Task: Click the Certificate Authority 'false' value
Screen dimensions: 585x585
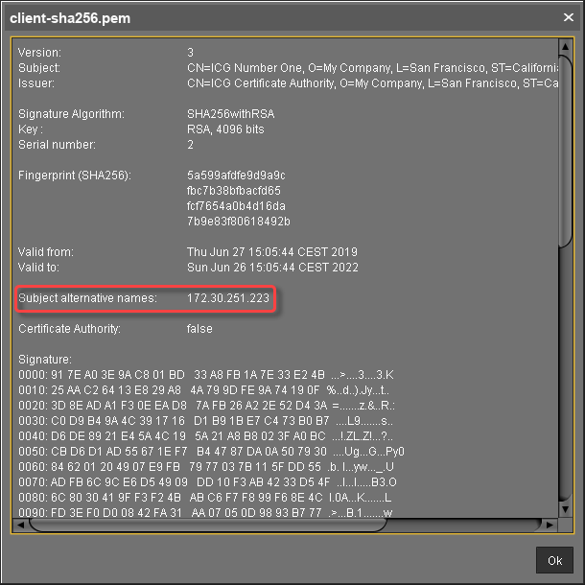Action: (x=199, y=329)
